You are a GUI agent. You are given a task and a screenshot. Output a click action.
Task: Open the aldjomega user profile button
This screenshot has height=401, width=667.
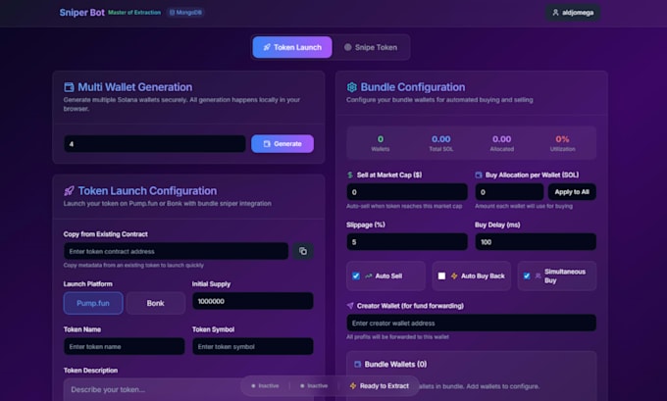point(573,13)
